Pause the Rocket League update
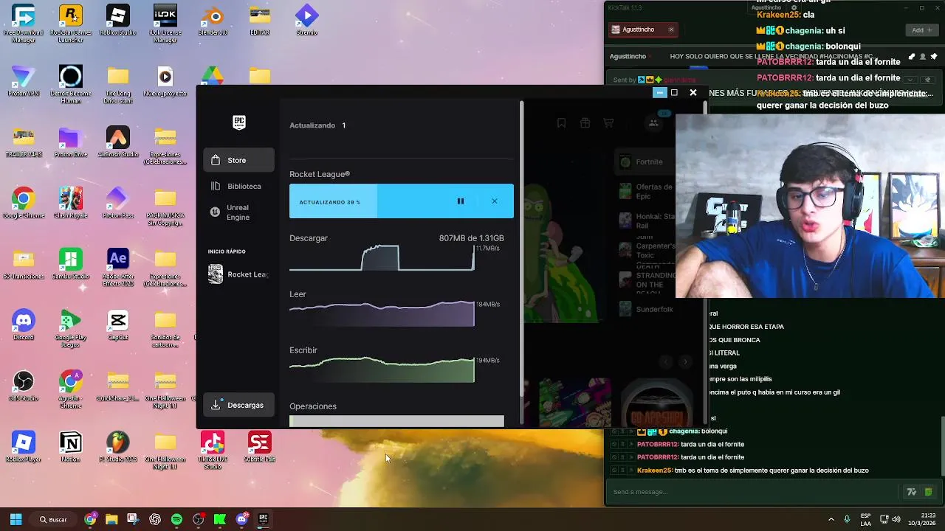The width and height of the screenshot is (945, 531). pos(460,201)
